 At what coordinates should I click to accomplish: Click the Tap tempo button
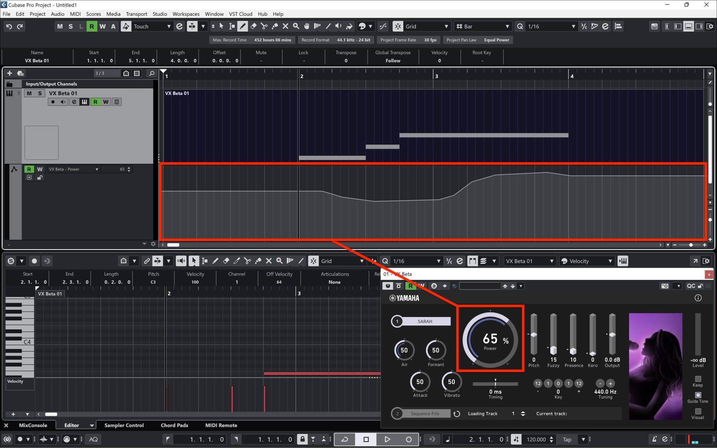pyautogui.click(x=567, y=439)
